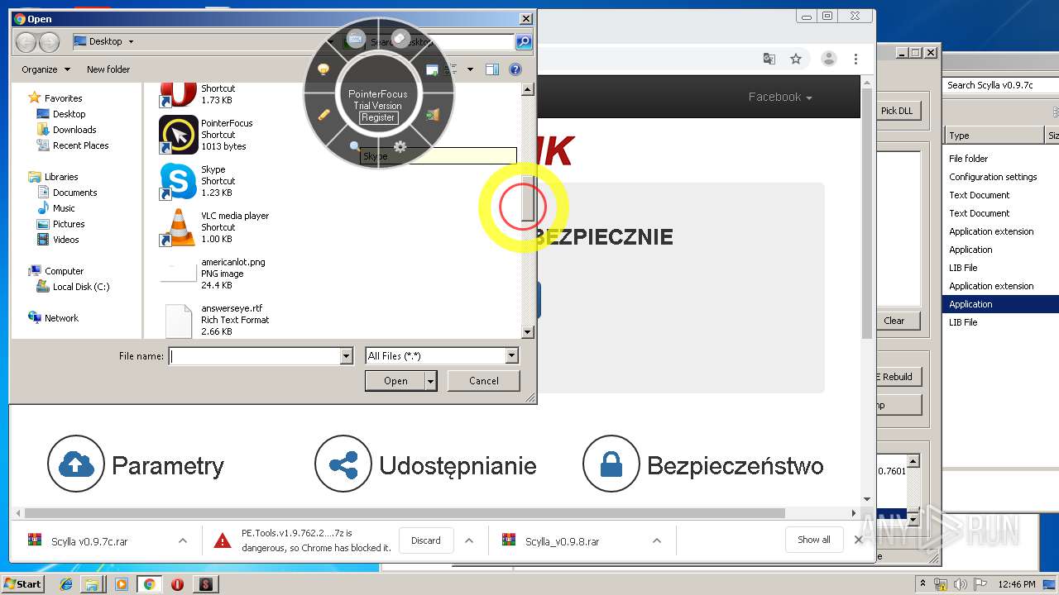The image size is (1059, 595).
Task: Open help in the Open dialog toolbar
Action: click(515, 69)
